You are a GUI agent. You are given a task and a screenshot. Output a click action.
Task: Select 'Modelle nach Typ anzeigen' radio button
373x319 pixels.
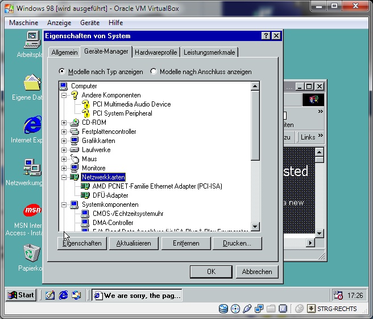point(62,71)
